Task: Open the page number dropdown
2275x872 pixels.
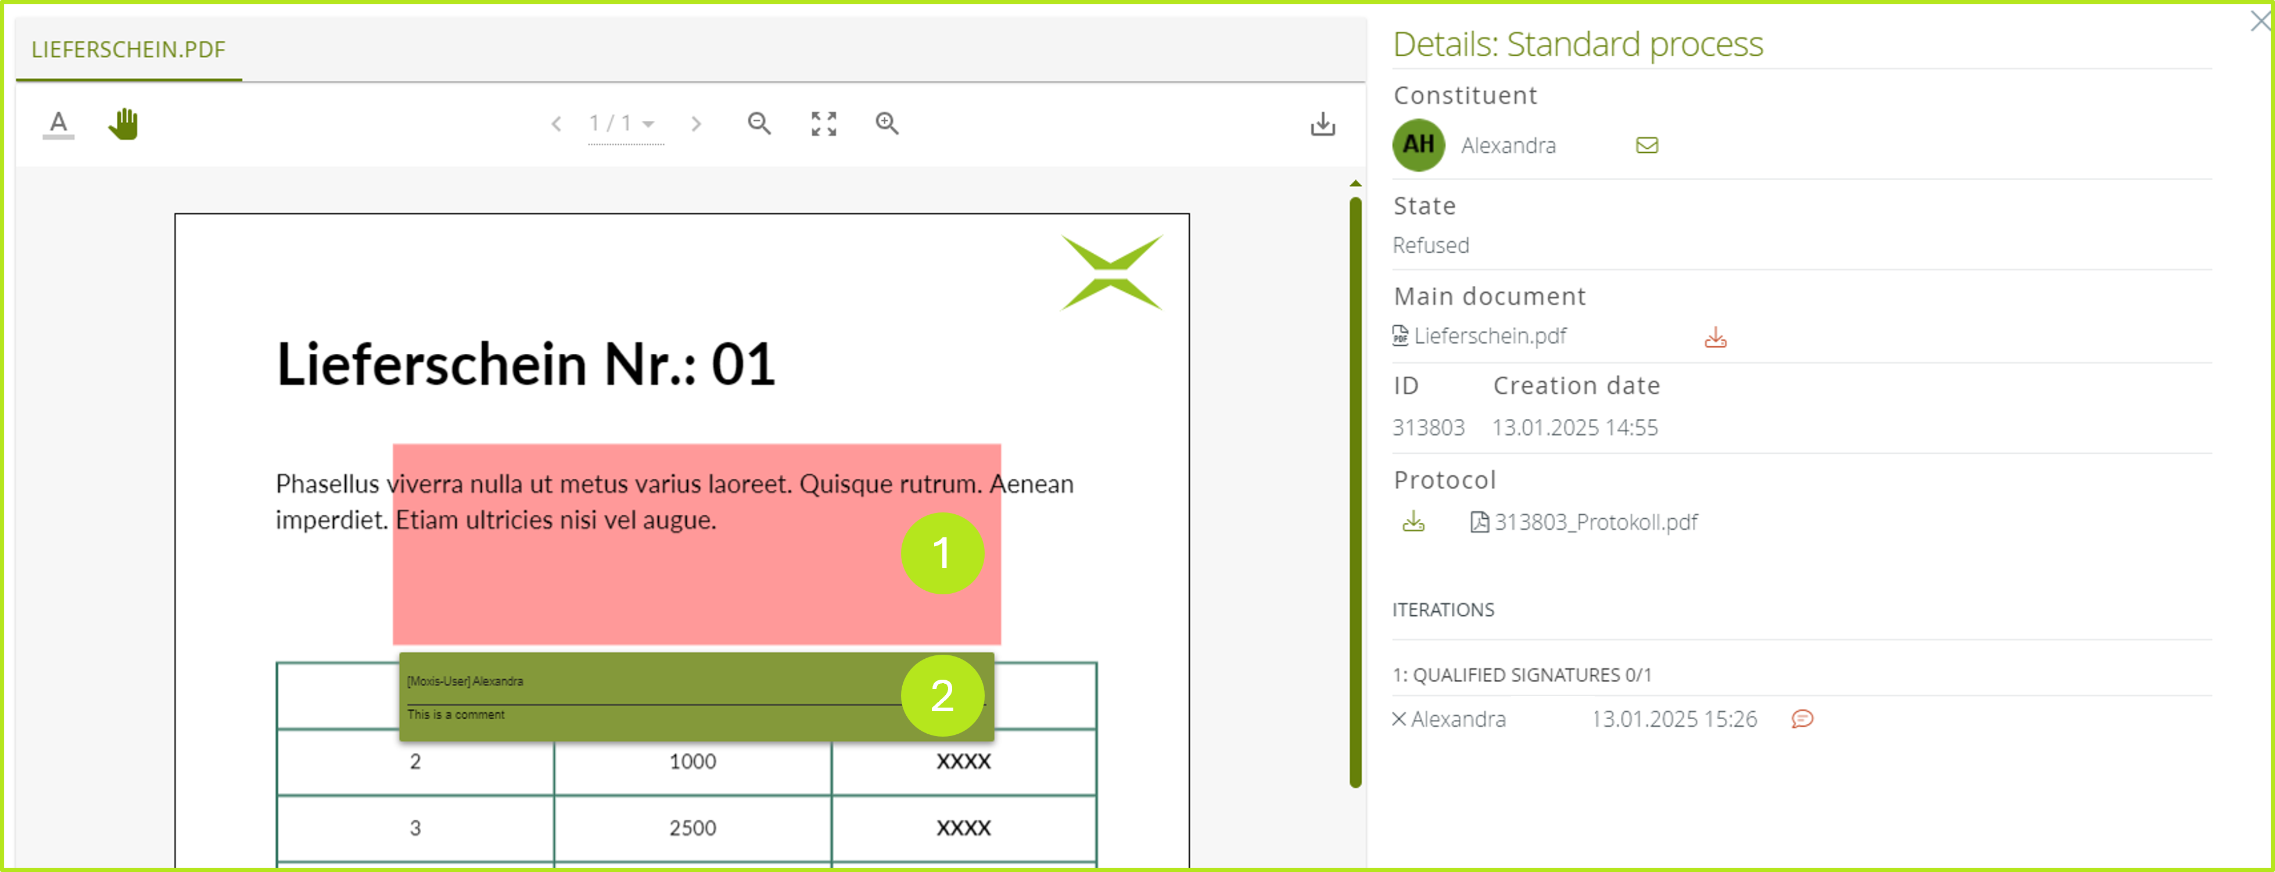Action: point(648,124)
